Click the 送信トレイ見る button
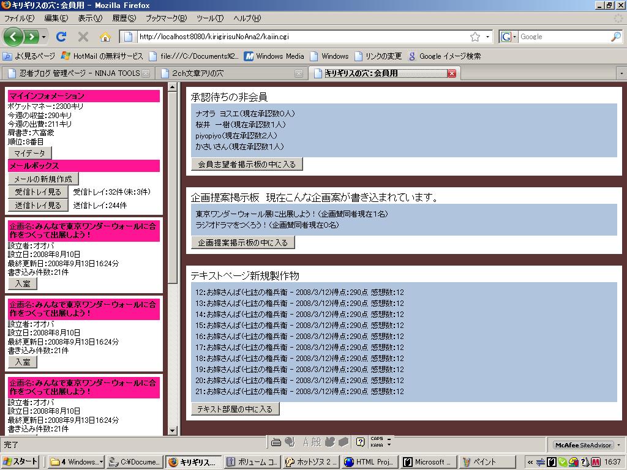This screenshot has width=627, height=470. (x=38, y=206)
